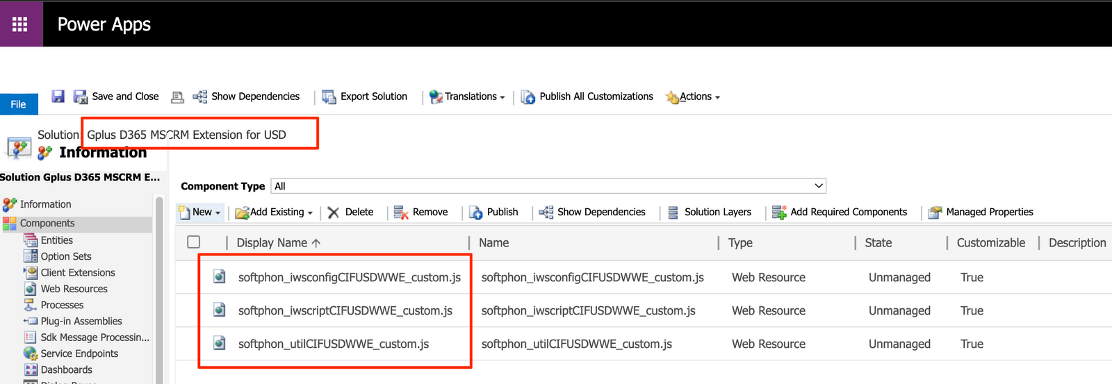The image size is (1112, 384).
Task: Open Sdk Message Processing Steps tree item
Action: [x=95, y=337]
